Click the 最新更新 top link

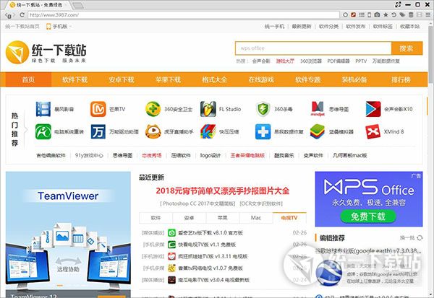point(302,26)
